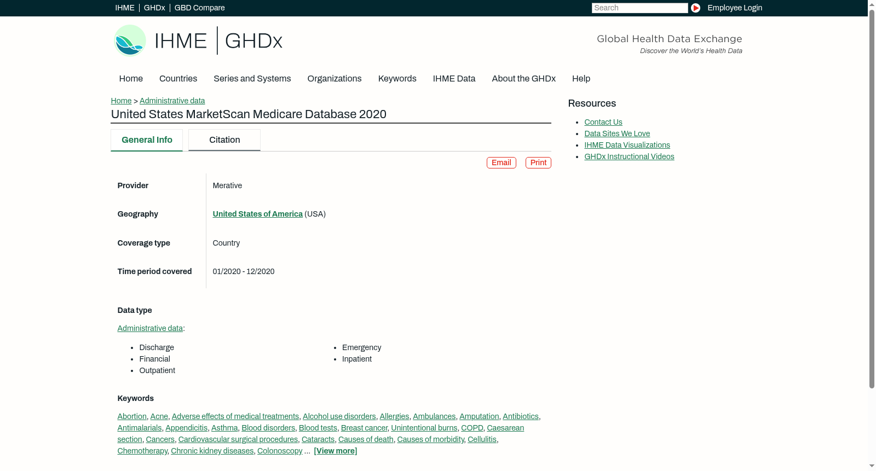Screen dimensions: 876x471
Task: Open the Countries menu
Action: coord(178,79)
